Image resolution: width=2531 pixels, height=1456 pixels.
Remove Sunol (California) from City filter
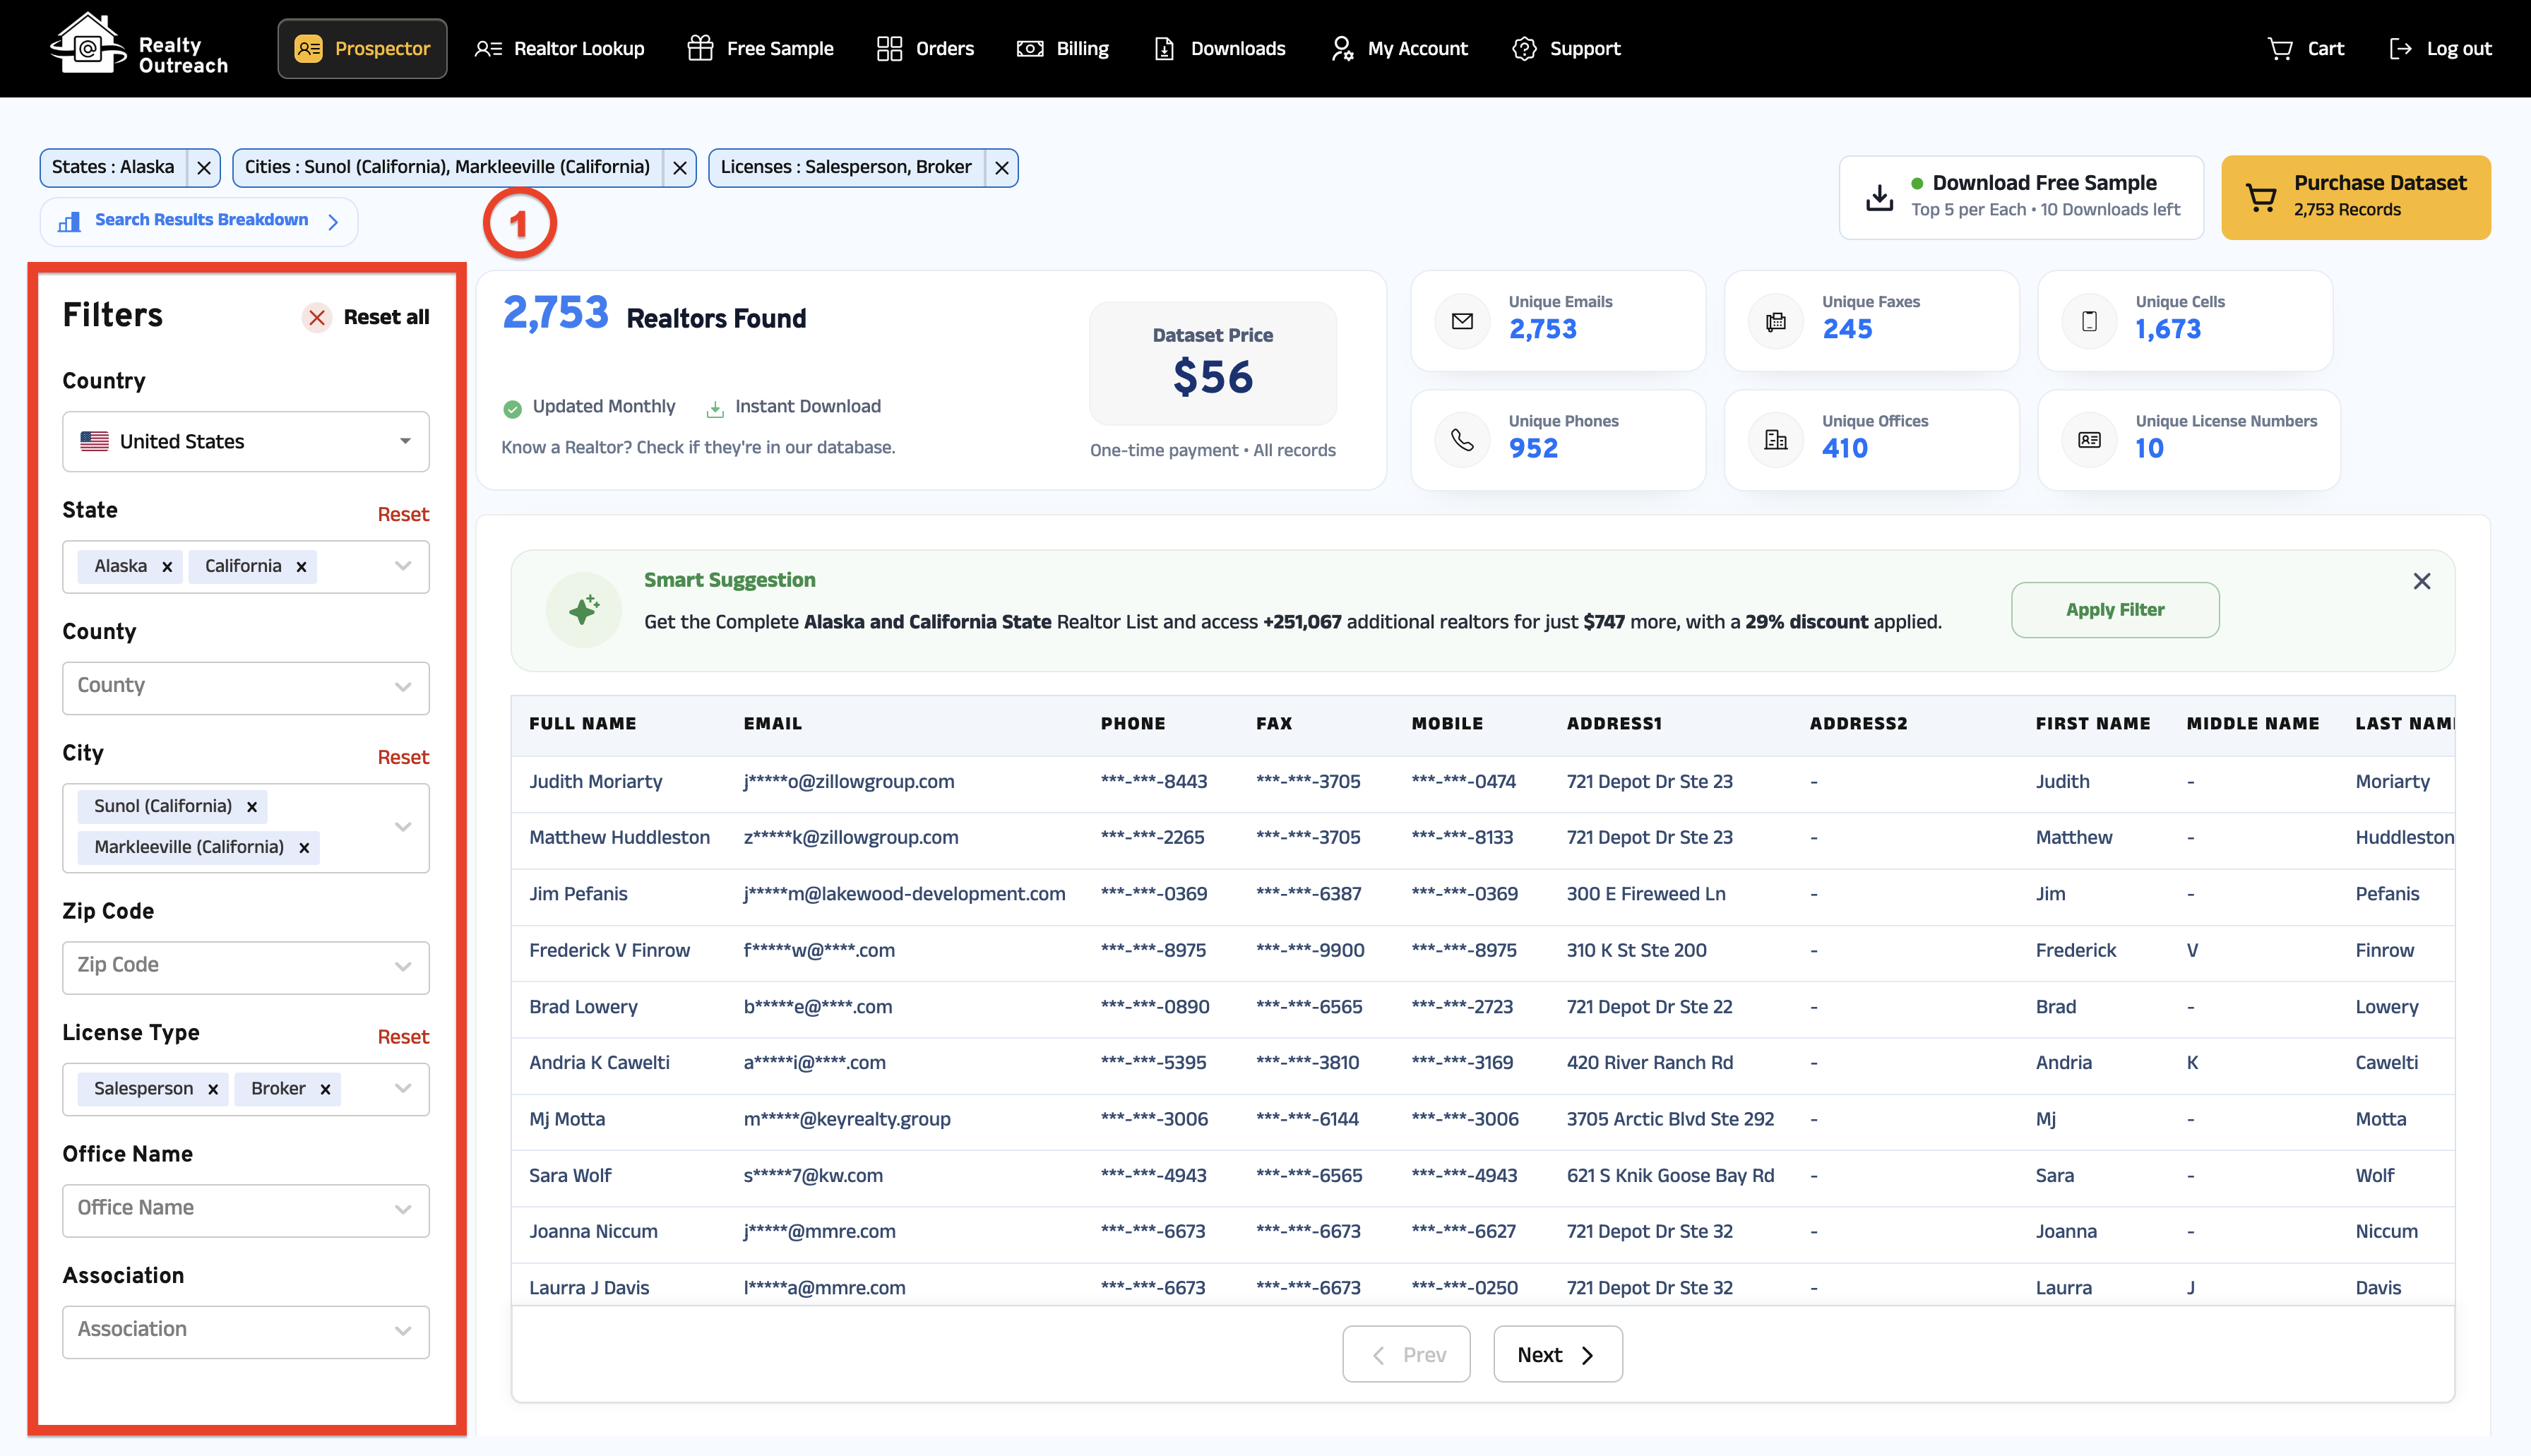[252, 807]
